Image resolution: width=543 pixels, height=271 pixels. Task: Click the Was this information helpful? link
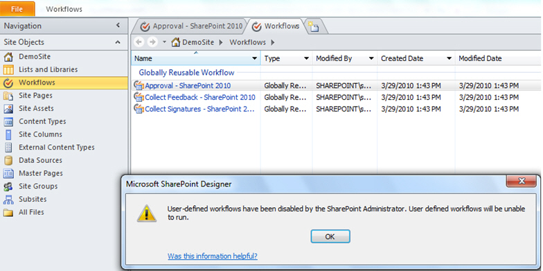[x=212, y=256]
